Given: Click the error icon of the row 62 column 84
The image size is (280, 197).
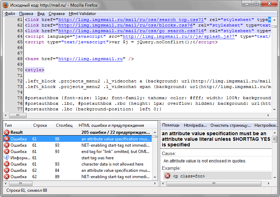Looking at the screenshot, I should pyautogui.click(x=6, y=170).
